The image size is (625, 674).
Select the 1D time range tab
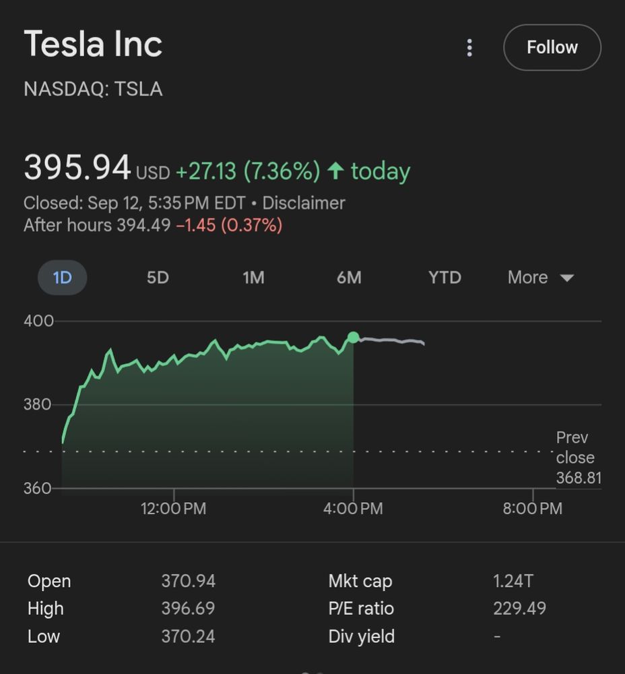click(62, 278)
